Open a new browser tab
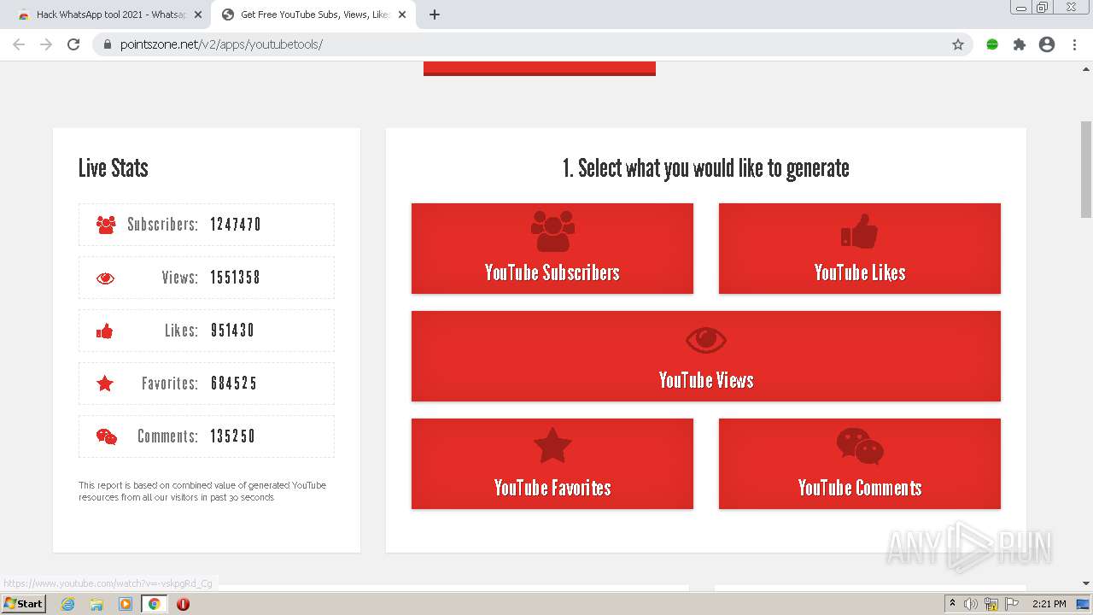Image resolution: width=1093 pixels, height=615 pixels. (435, 15)
